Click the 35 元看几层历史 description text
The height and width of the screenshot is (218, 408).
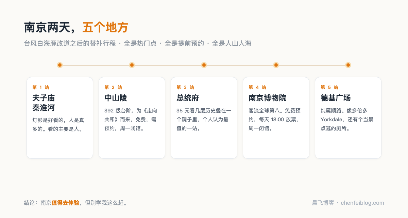pos(204,120)
